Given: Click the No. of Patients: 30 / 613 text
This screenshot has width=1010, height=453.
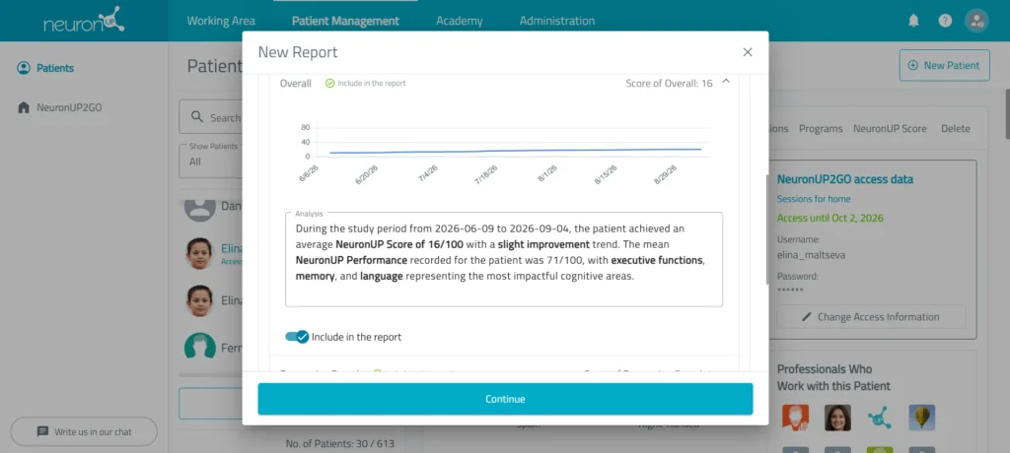Looking at the screenshot, I should tap(339, 443).
